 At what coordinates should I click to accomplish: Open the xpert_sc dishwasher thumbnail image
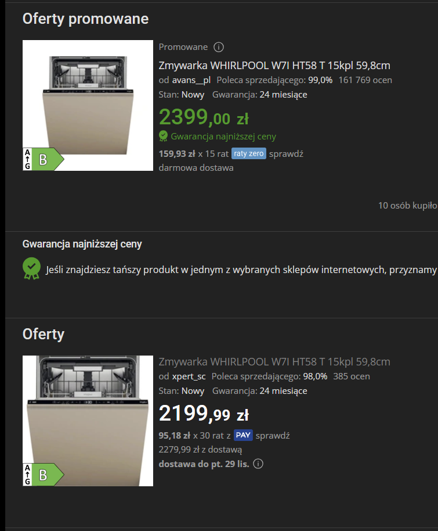tap(88, 421)
